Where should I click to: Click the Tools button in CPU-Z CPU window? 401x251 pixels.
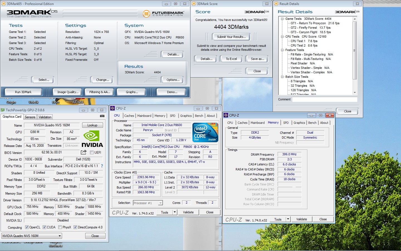pos(165,212)
